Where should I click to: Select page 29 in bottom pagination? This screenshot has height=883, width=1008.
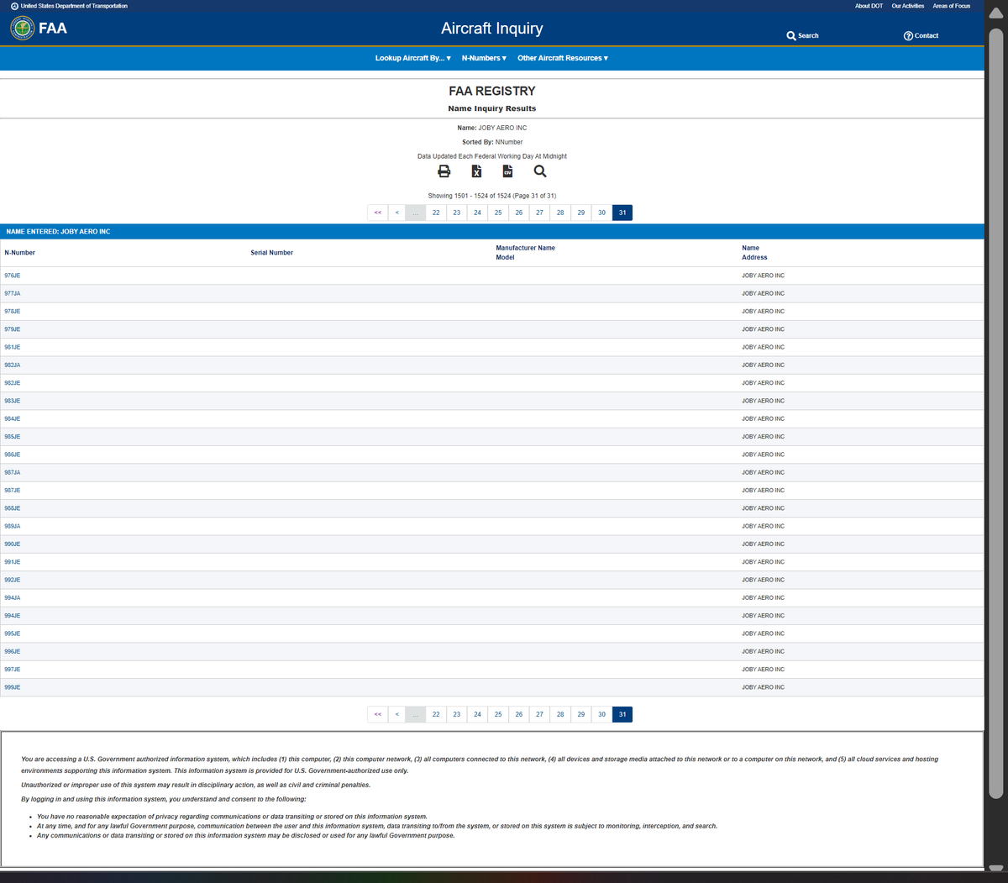pyautogui.click(x=581, y=714)
